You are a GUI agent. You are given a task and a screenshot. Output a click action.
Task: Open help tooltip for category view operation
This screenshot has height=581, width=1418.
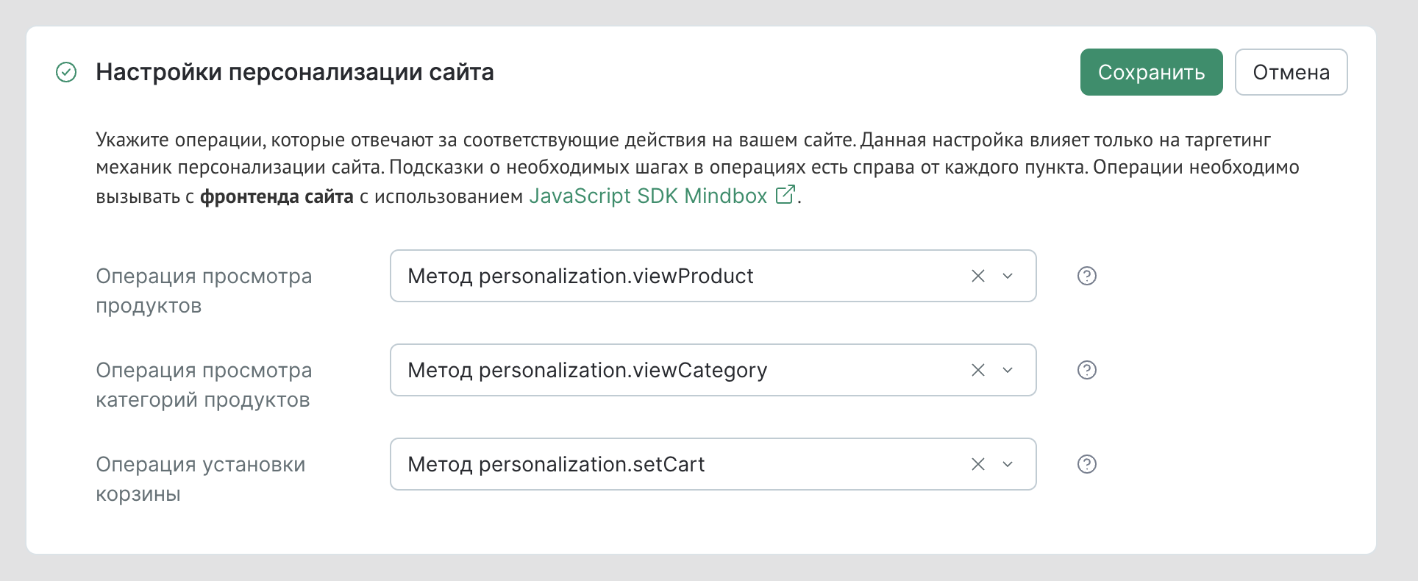pos(1086,370)
